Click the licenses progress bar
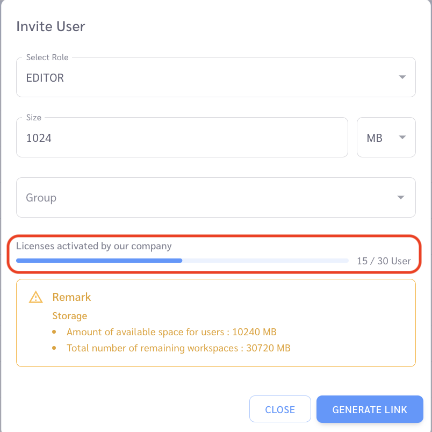The width and height of the screenshot is (432, 432). coord(182,261)
